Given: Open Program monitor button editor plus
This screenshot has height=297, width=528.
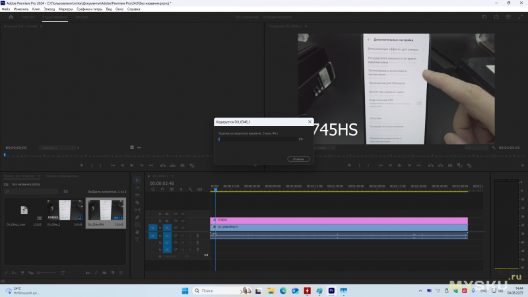Looking at the screenshot, I should click(x=523, y=166).
